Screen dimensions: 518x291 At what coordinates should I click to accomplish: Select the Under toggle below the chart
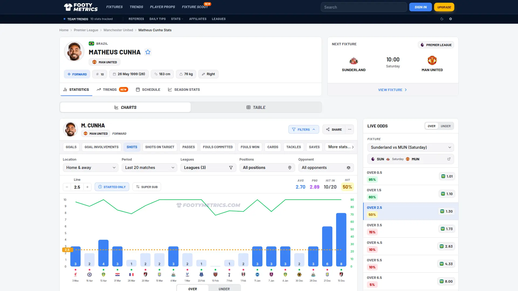(x=224, y=289)
